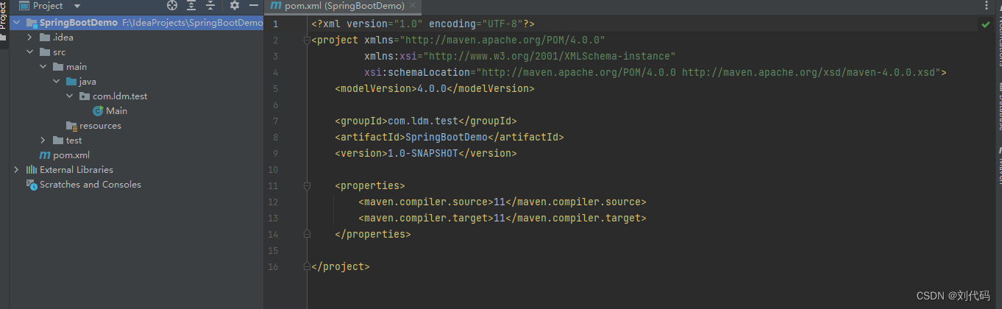Click the locate file target icon
1002x309 pixels.
tap(172, 5)
